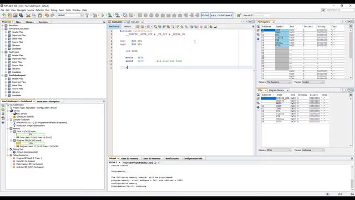
Task: Click the Undo arrow icon
Action: tap(47, 16)
